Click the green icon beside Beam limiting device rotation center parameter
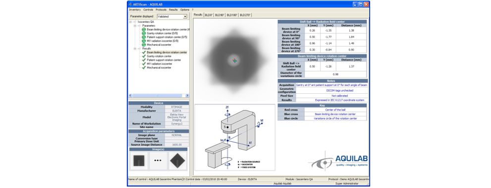Screen dimensions: 491x188 tap(144, 29)
